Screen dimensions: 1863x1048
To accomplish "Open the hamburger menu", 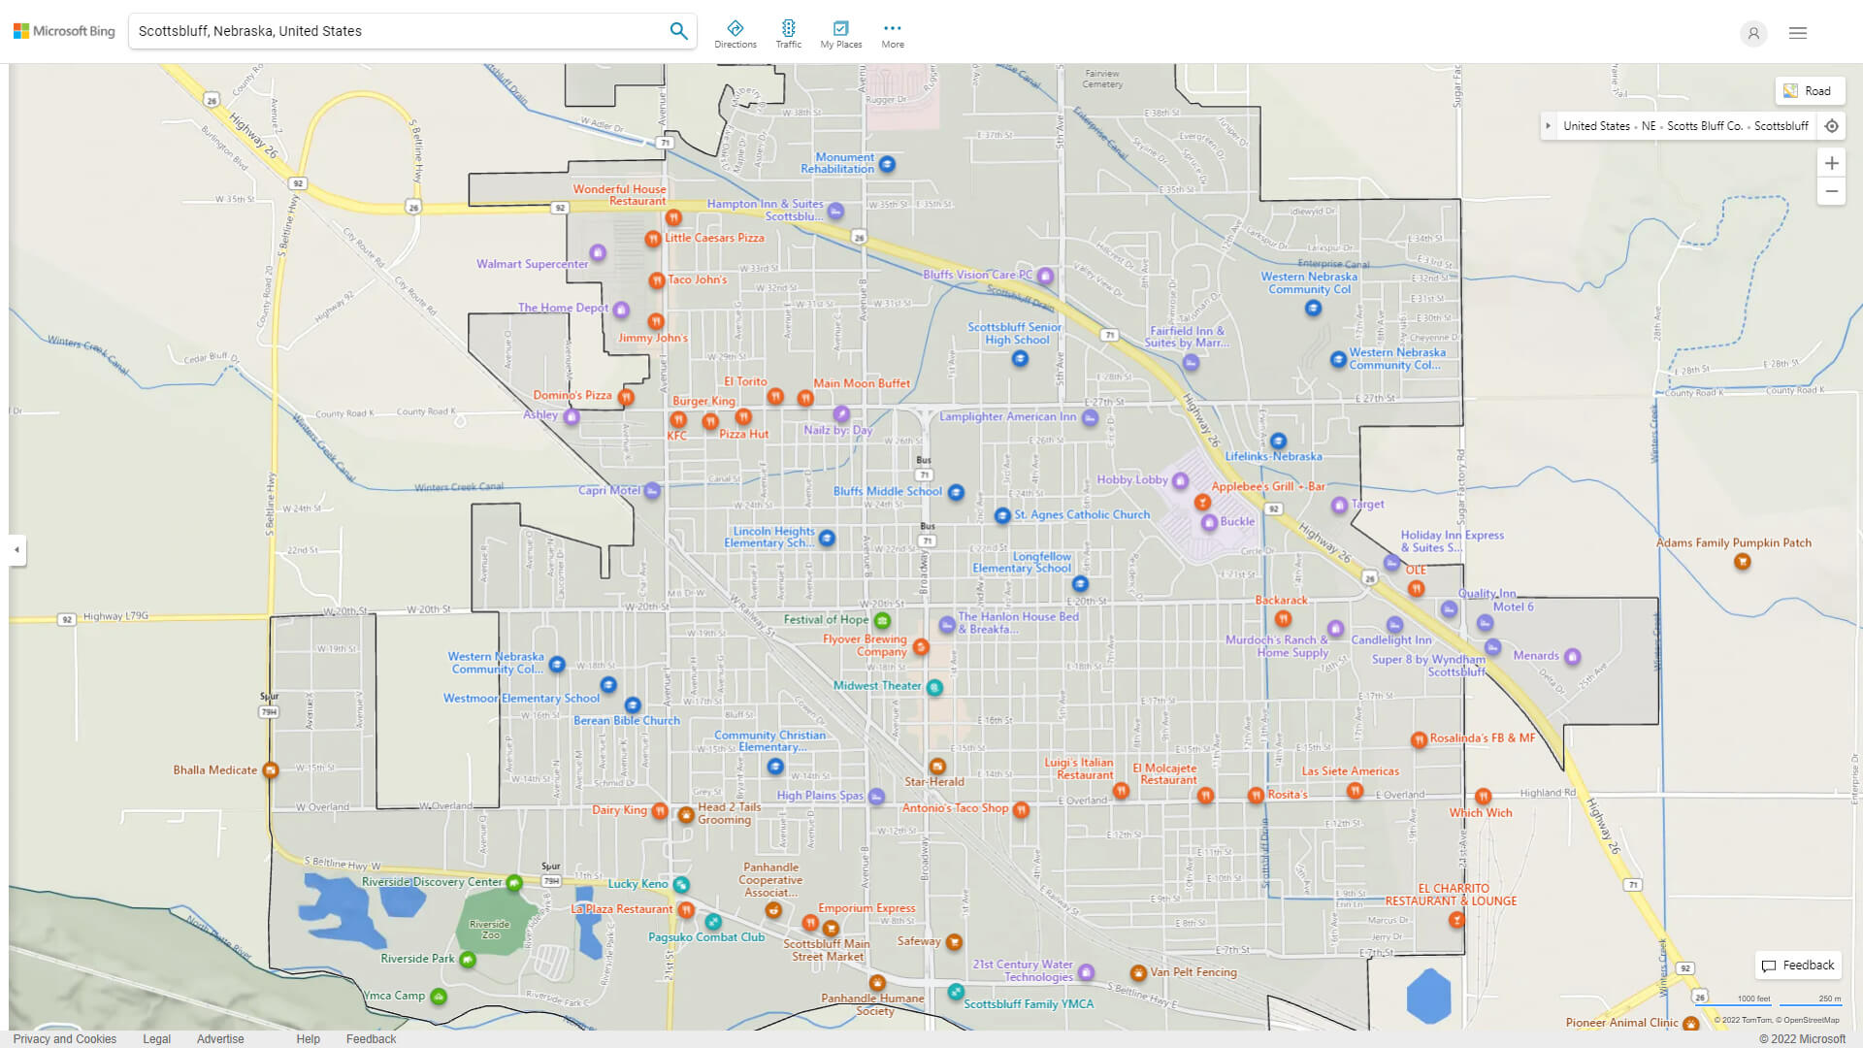I will pyautogui.click(x=1797, y=32).
